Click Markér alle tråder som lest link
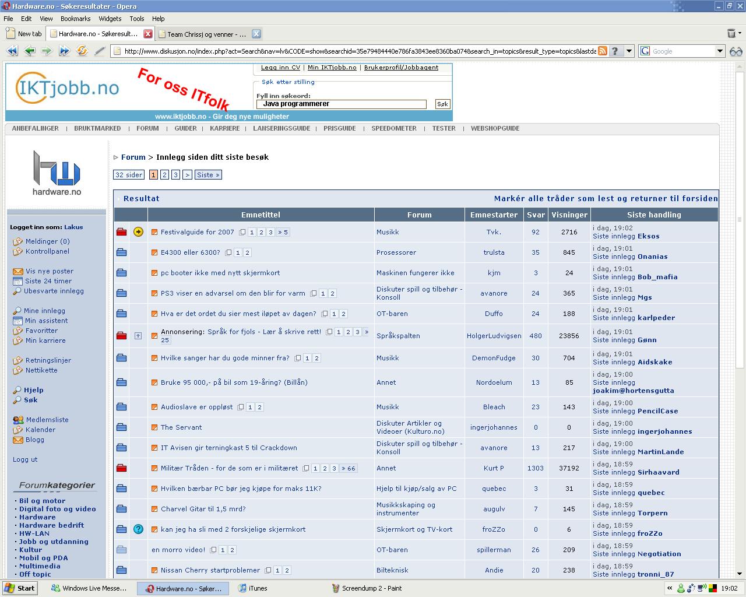The image size is (746, 597). coord(606,198)
